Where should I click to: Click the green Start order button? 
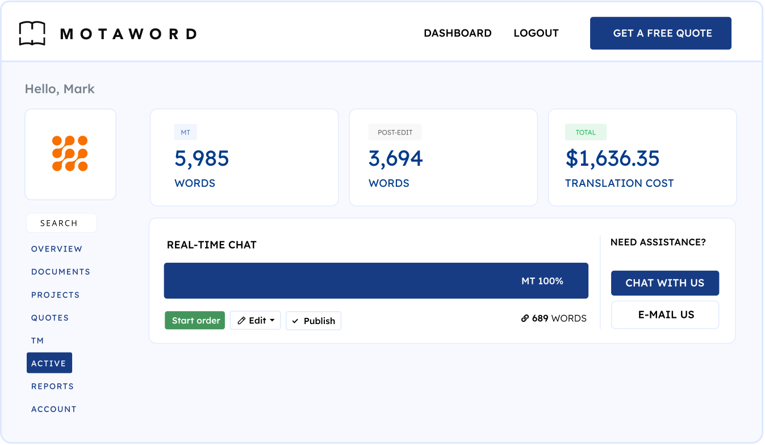point(195,321)
